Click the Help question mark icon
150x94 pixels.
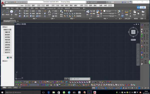[x=130, y=2]
